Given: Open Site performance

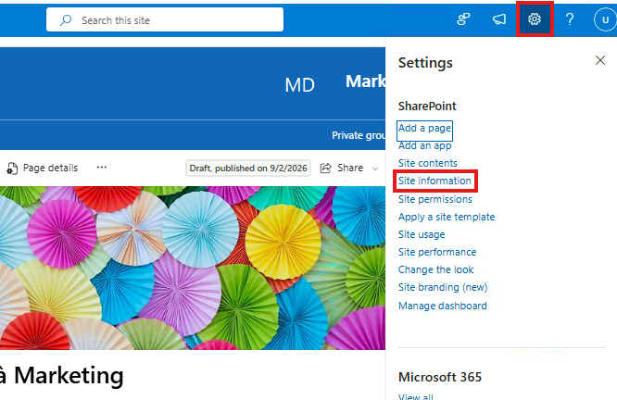Looking at the screenshot, I should tap(437, 252).
